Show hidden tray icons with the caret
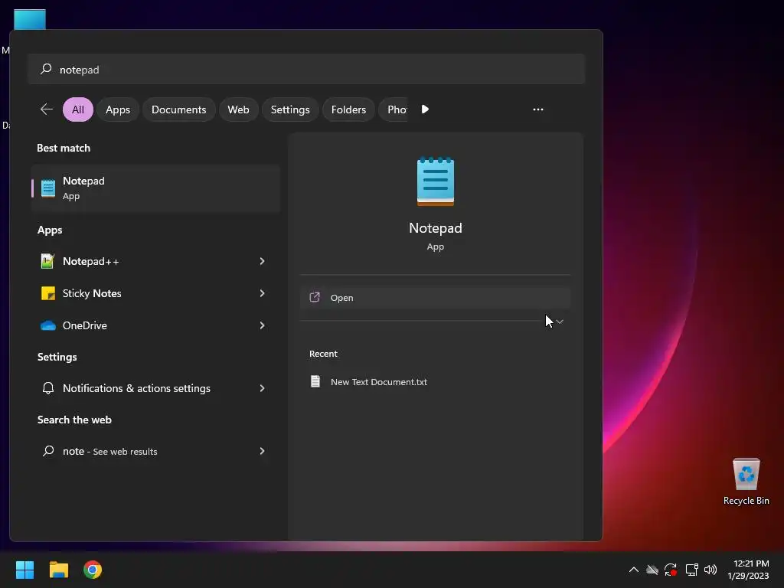Image resolution: width=784 pixels, height=588 pixels. click(633, 570)
